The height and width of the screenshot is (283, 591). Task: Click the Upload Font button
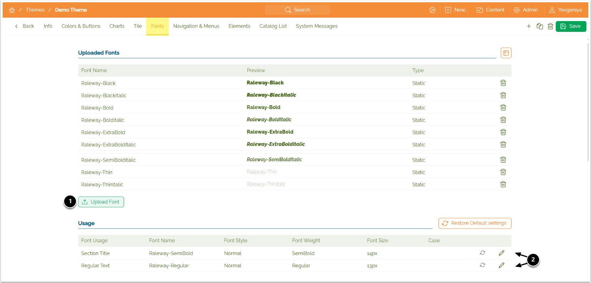click(101, 202)
